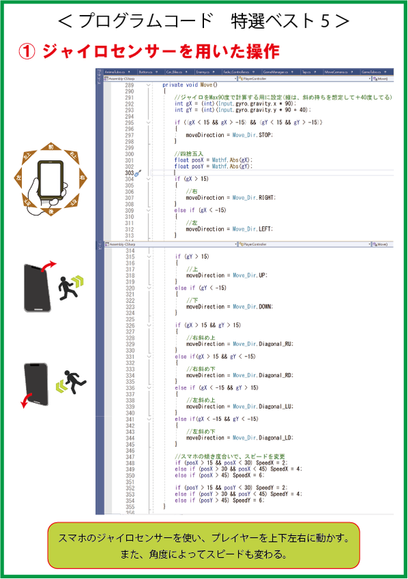Collapse the else if block at line 309

(x=149, y=211)
